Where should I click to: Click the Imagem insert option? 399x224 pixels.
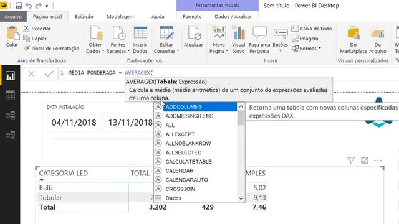coord(305,39)
